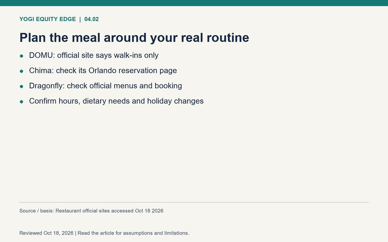The width and height of the screenshot is (388, 242).
Task: Click the 'YOGI EQUITY EDGE | 04.02' header label
Action: 59,19
